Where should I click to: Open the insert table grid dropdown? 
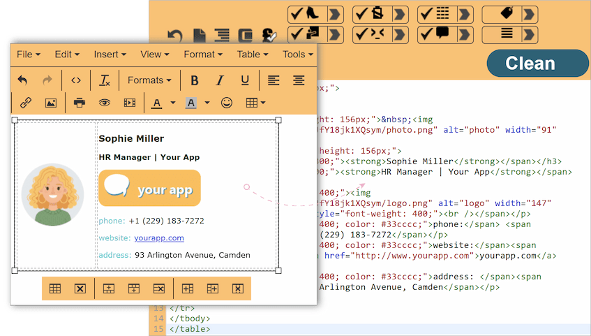tap(255, 103)
